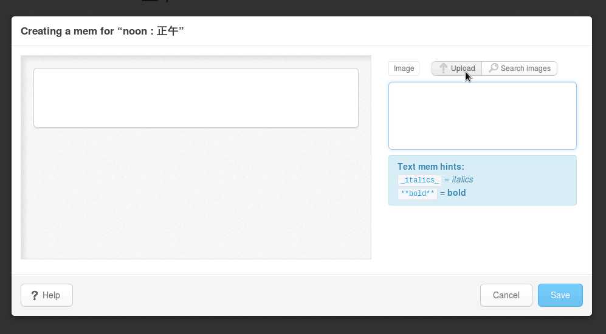Click the "Creating a mem for" dialog title
606x334 pixels.
102,31
